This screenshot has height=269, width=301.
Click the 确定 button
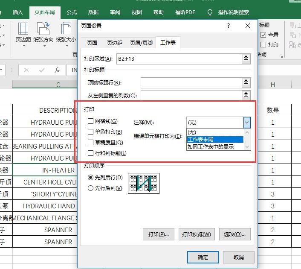coord(203,257)
